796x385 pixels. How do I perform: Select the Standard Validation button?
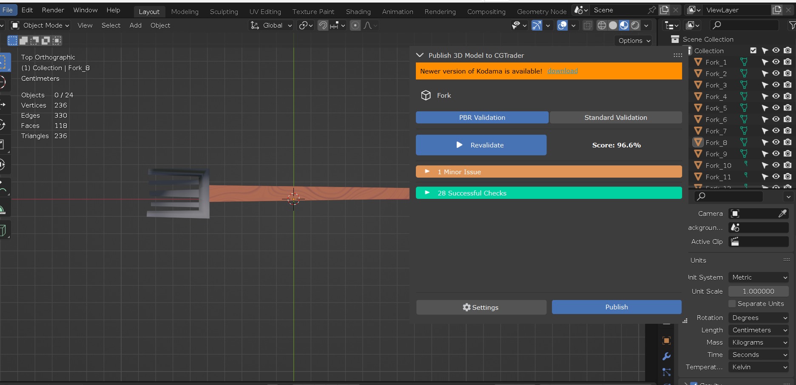pos(616,118)
